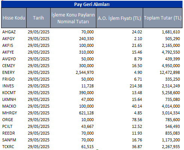Click the KOCMT stock code cell

(9, 93)
